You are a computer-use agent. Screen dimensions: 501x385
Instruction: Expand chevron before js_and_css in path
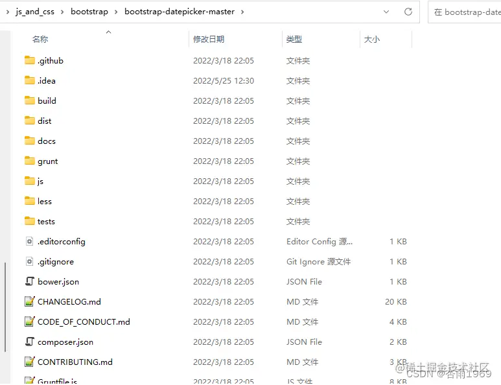(x=8, y=12)
